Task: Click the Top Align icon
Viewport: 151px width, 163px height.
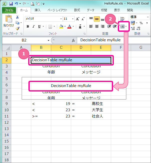Action: coord(91,19)
